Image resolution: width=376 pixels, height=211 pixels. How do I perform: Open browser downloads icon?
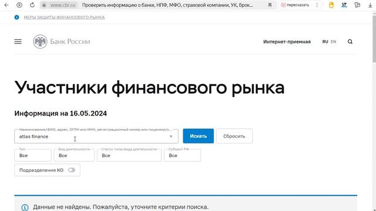[x=370, y=5]
